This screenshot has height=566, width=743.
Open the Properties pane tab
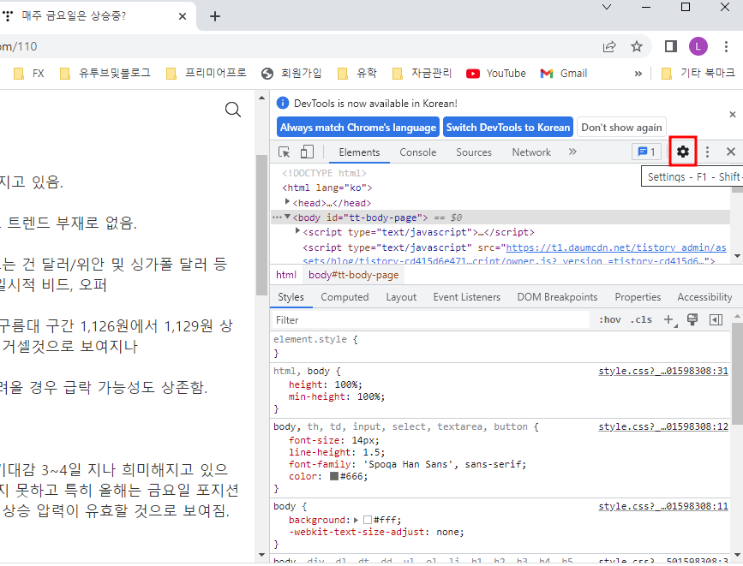pyautogui.click(x=638, y=297)
